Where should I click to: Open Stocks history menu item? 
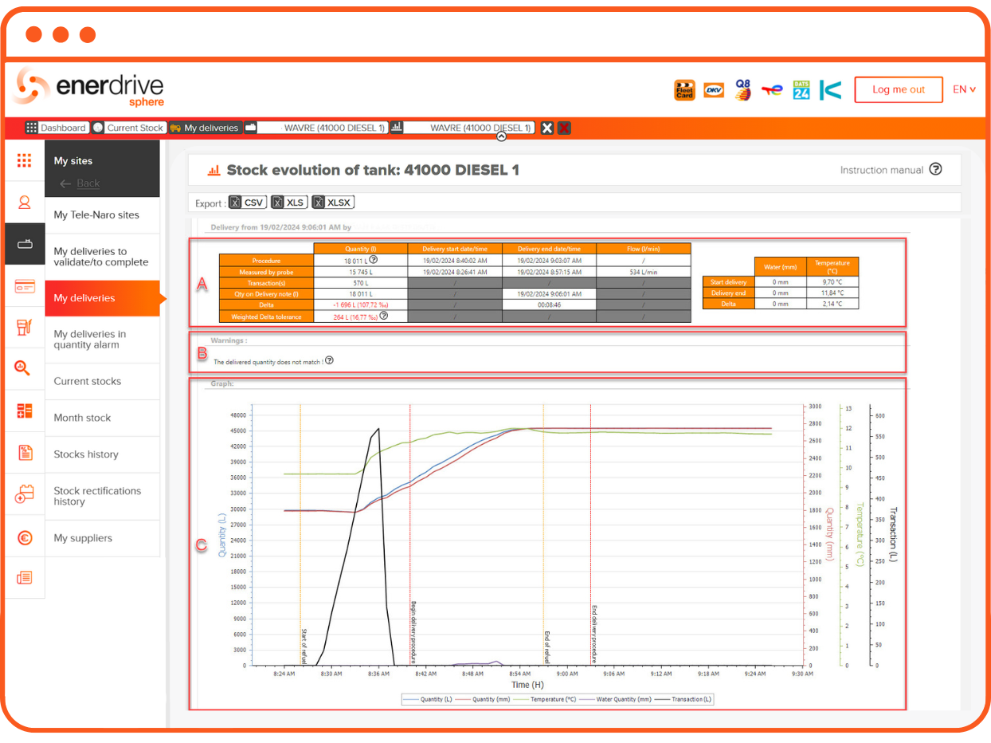[86, 454]
